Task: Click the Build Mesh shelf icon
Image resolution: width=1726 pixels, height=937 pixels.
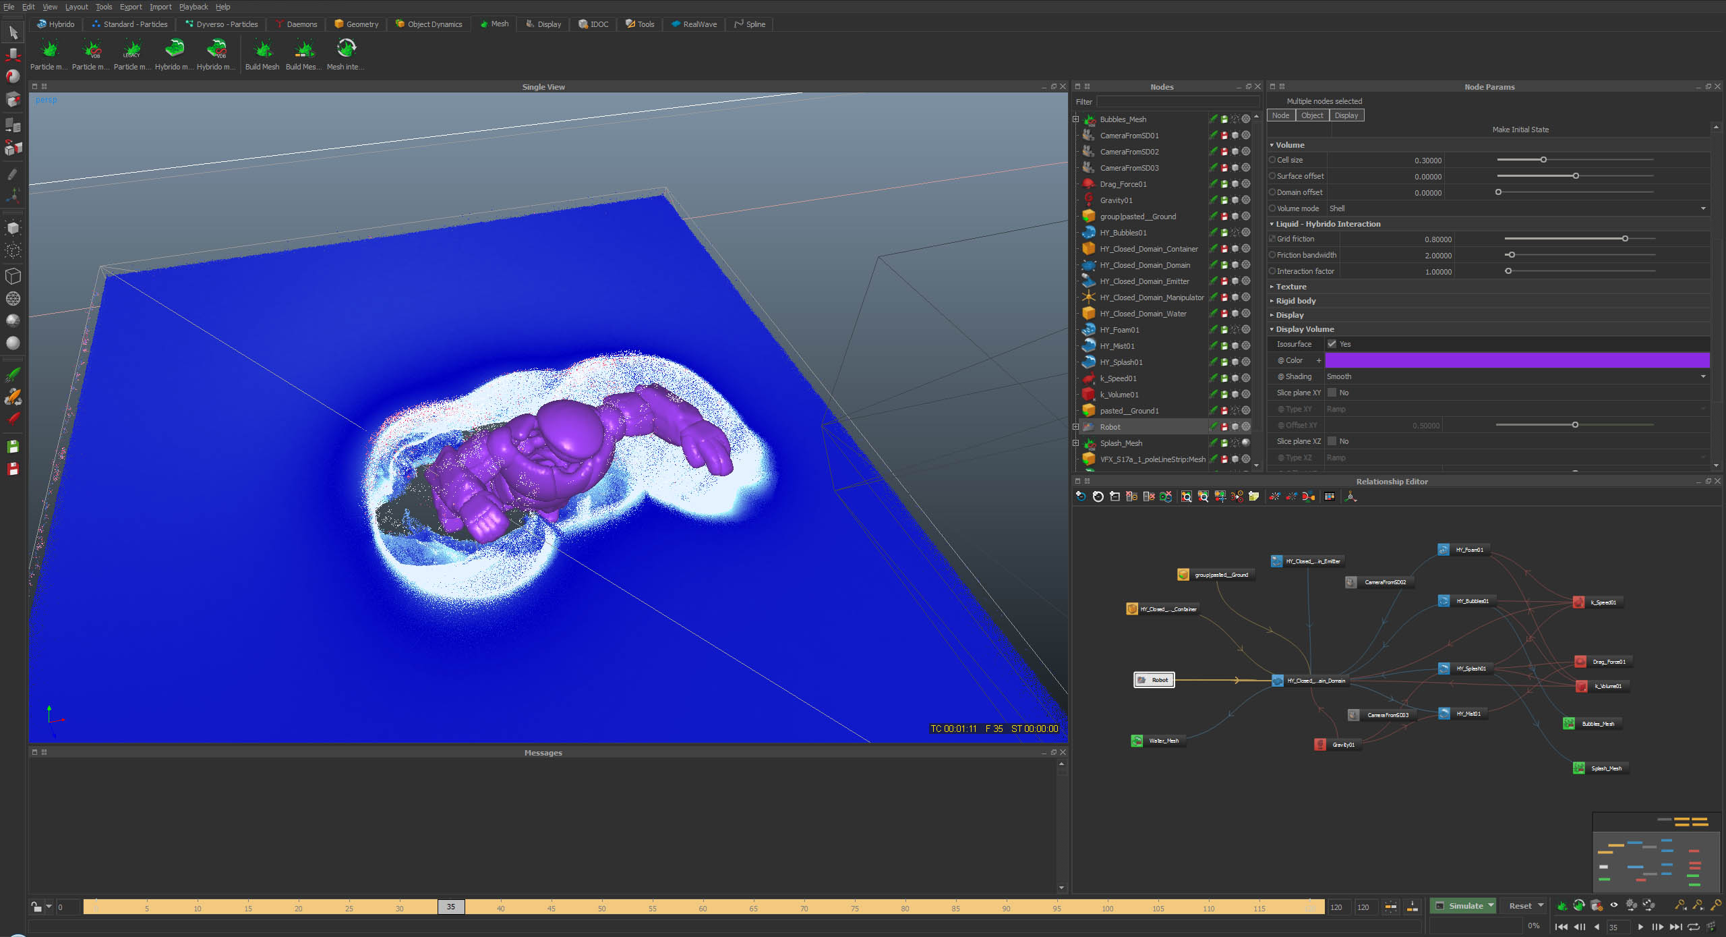Action: (262, 49)
